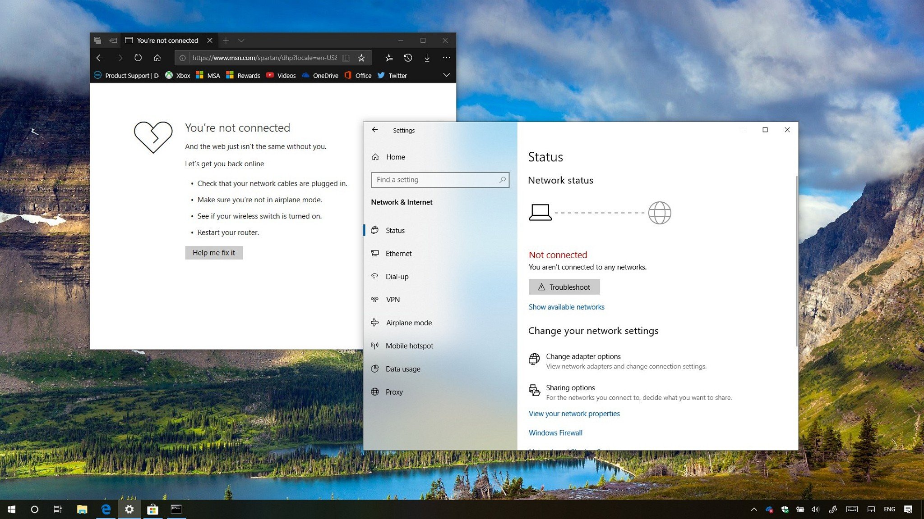Screen dimensions: 924x519
Task: Navigate back using Settings back arrow
Action: point(374,130)
